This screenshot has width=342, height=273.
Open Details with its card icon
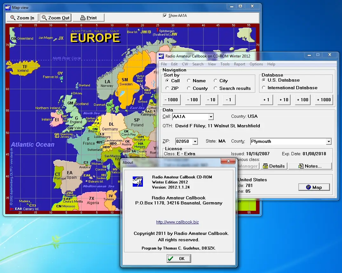[265, 166]
